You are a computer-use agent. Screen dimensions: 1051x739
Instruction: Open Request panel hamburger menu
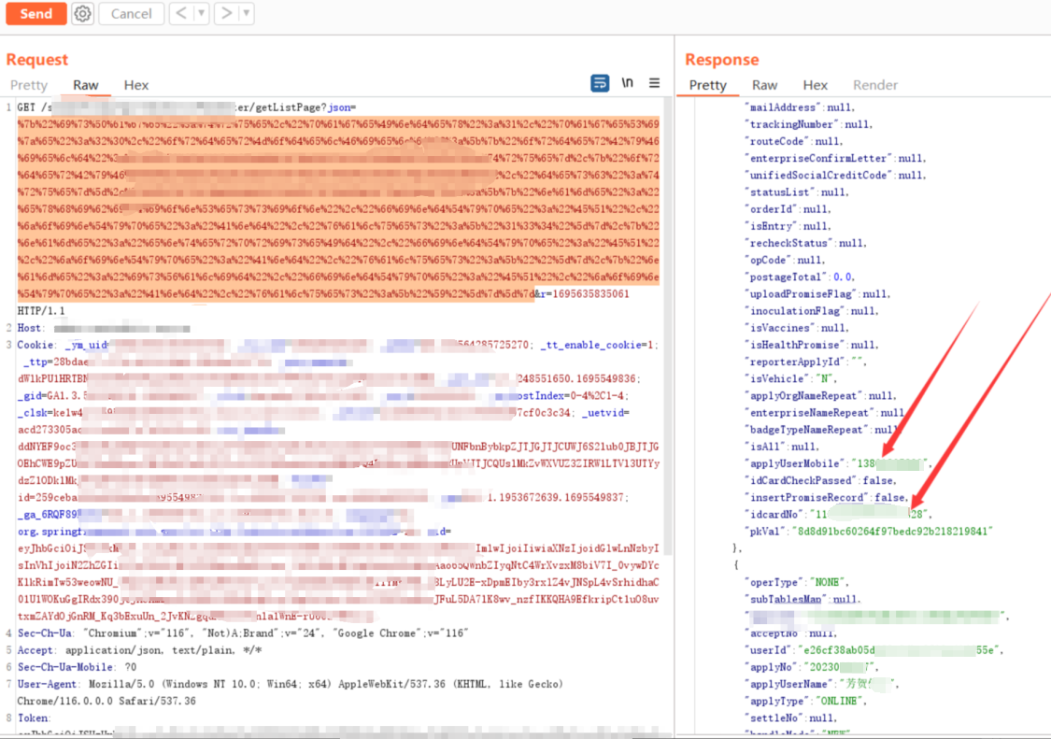(x=654, y=83)
